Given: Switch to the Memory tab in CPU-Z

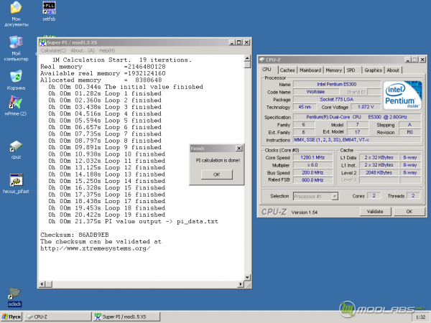Looking at the screenshot, I should [x=334, y=70].
